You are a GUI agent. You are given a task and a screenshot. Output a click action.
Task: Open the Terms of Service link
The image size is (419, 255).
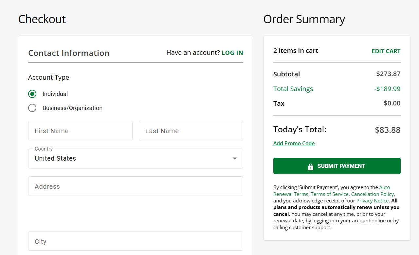tap(330, 194)
